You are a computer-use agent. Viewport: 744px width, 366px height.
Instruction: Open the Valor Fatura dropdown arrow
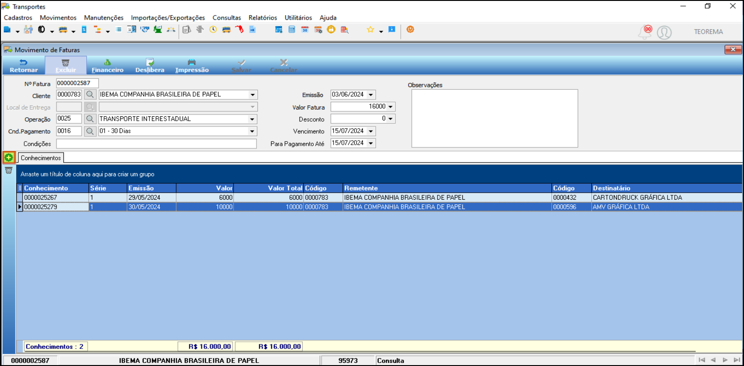pos(390,106)
